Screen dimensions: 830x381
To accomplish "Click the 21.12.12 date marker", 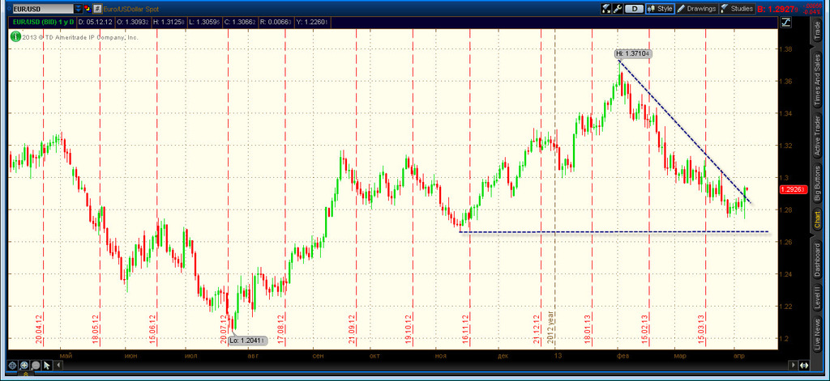I will point(537,330).
